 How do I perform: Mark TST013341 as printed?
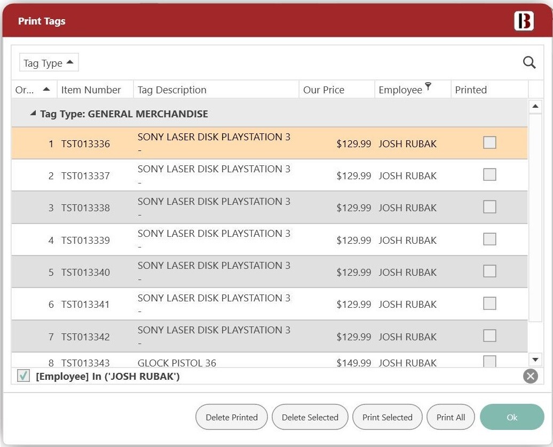(489, 304)
